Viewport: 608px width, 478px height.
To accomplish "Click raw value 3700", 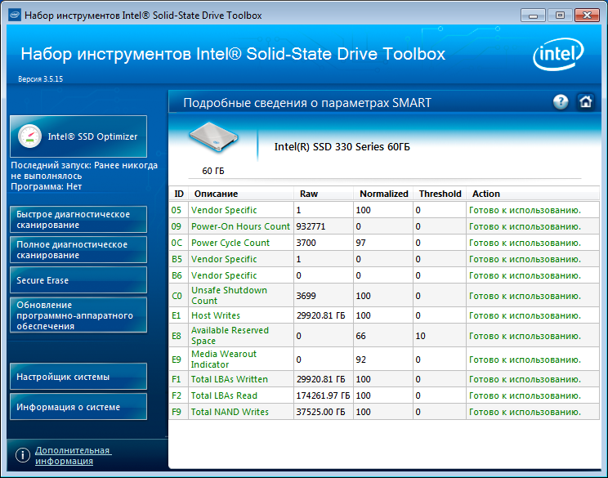I will click(306, 243).
